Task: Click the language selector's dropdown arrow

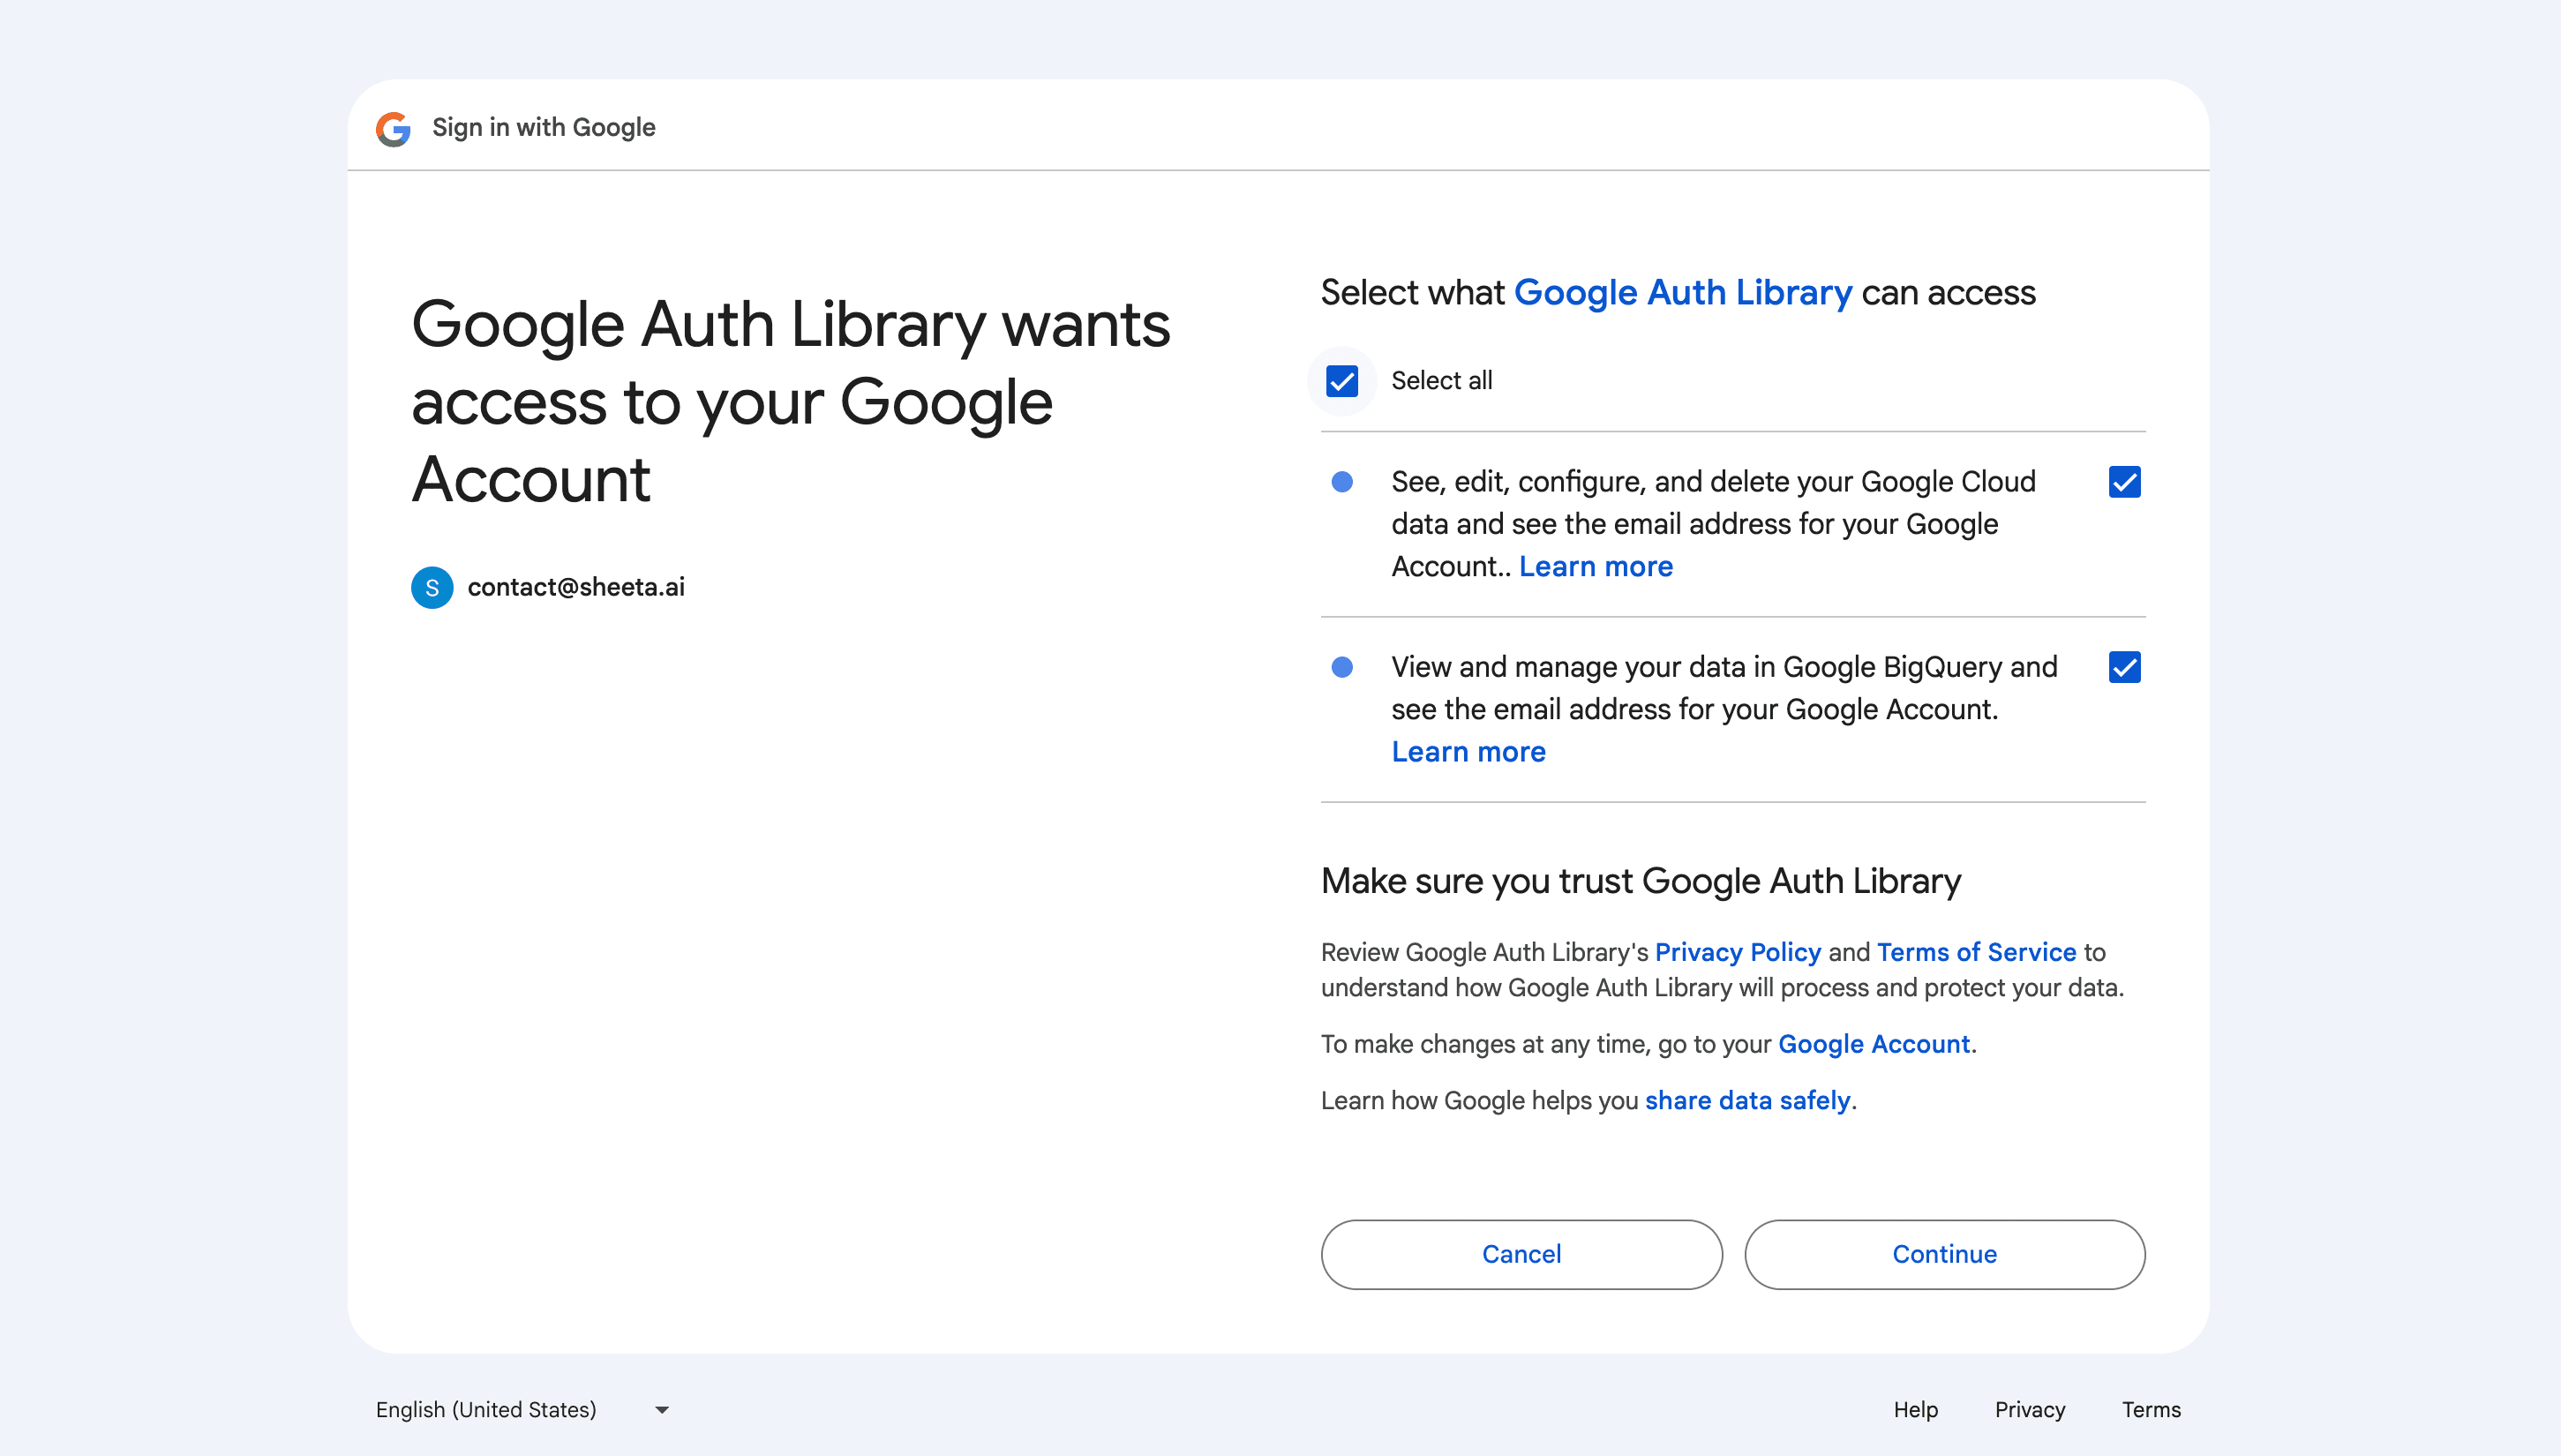Action: click(x=660, y=1409)
